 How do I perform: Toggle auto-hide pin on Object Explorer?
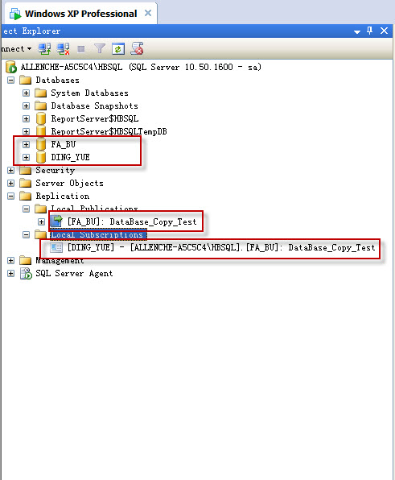click(x=370, y=31)
